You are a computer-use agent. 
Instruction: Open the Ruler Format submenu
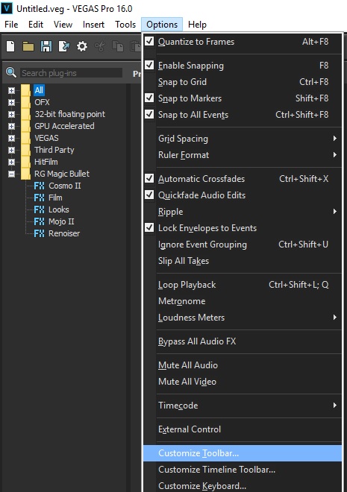tap(243, 155)
